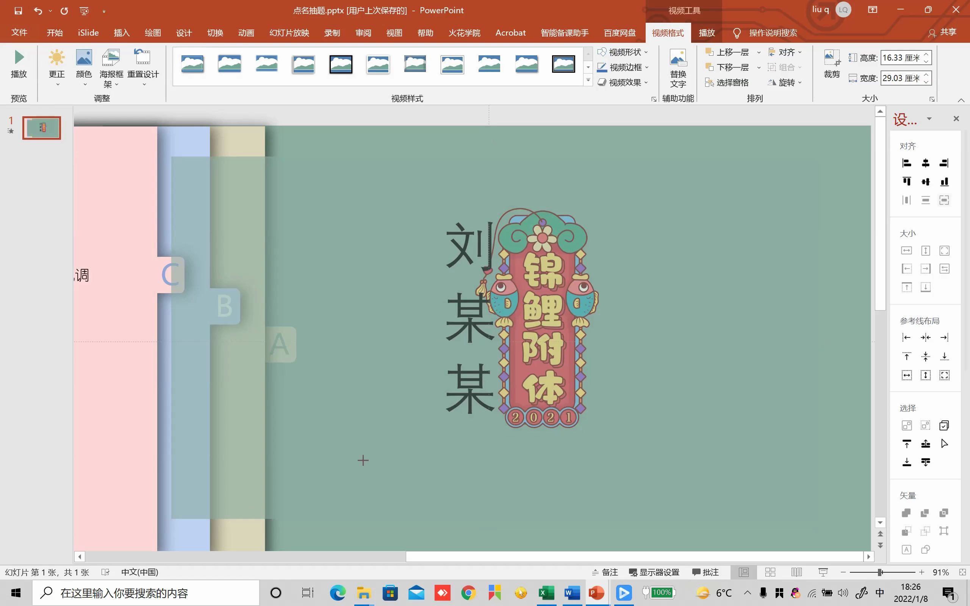Click align horizontal center icon in 对齐 panel
The width and height of the screenshot is (970, 606).
point(926,163)
